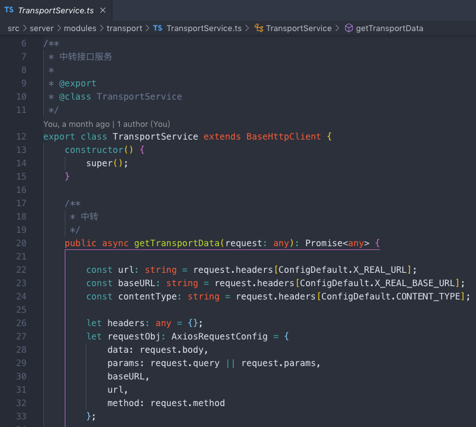Click 'CONTENT_TYPE' constant on line 24
Image resolution: width=476 pixels, height=427 pixels.
coord(428,296)
